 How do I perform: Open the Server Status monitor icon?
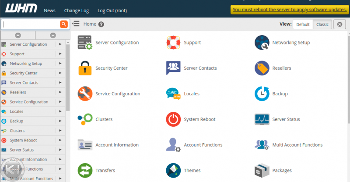click(x=262, y=119)
